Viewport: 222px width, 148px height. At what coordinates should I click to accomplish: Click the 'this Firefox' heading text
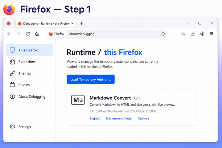pyautogui.click(x=123, y=52)
